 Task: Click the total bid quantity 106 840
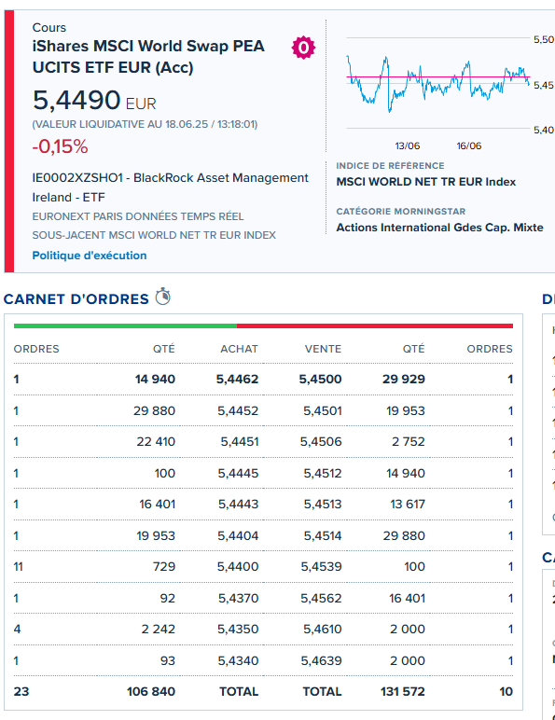pos(151,691)
